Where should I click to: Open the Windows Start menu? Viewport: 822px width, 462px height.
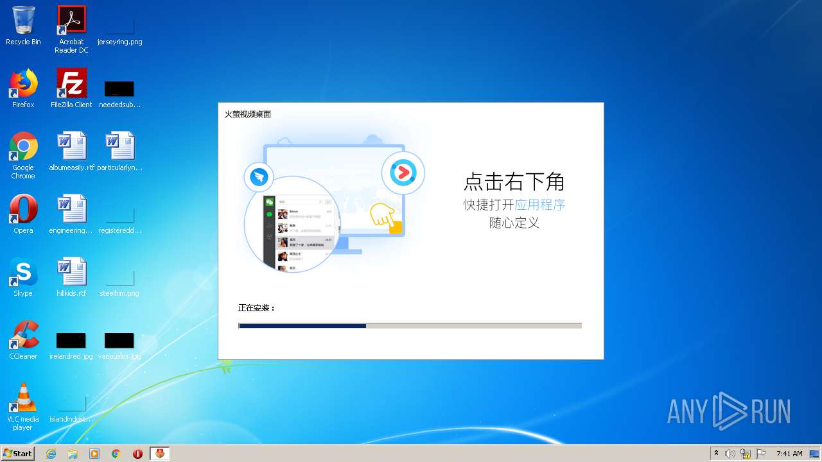coord(18,453)
